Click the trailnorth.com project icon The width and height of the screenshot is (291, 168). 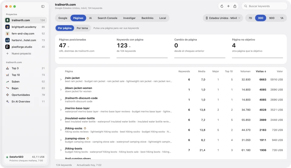click(x=7, y=20)
